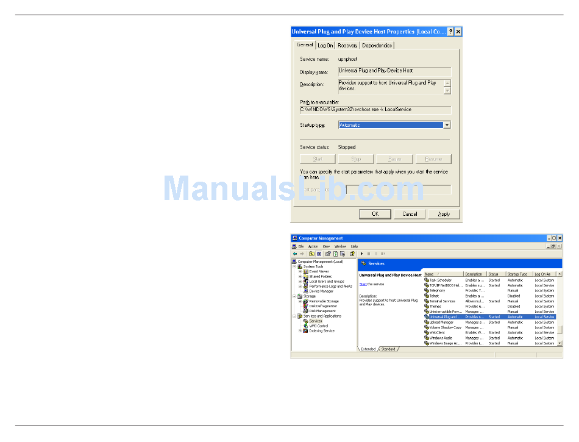Click OK in the Properties dialog
Image resolution: width=579 pixels, height=442 pixels.
pyautogui.click(x=375, y=214)
